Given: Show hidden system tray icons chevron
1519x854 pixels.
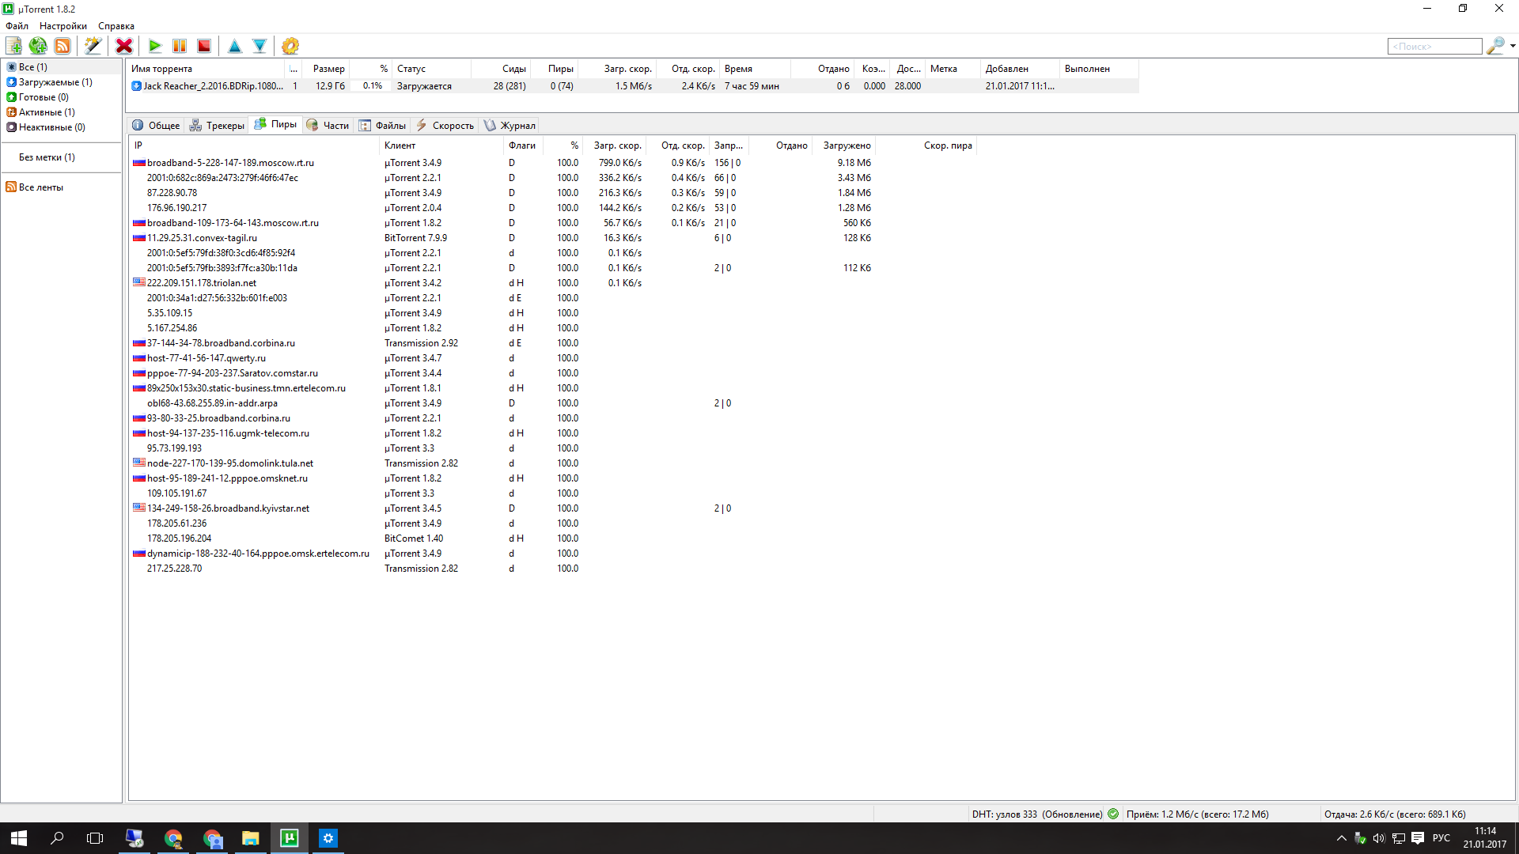Looking at the screenshot, I should click(1341, 838).
